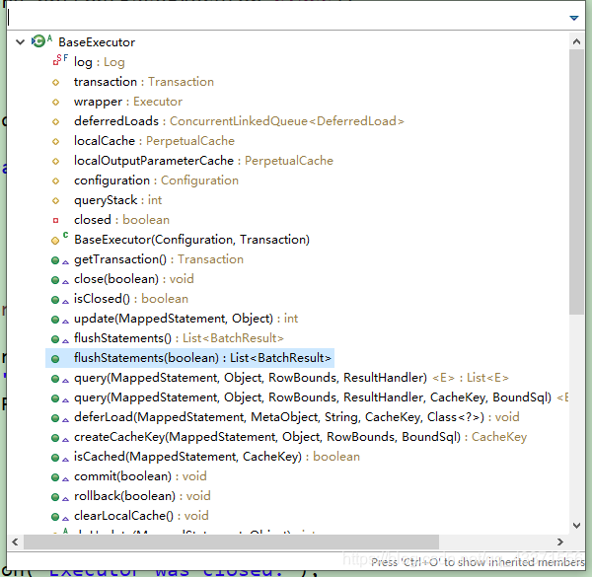Click the static final log field icon

tap(60, 60)
